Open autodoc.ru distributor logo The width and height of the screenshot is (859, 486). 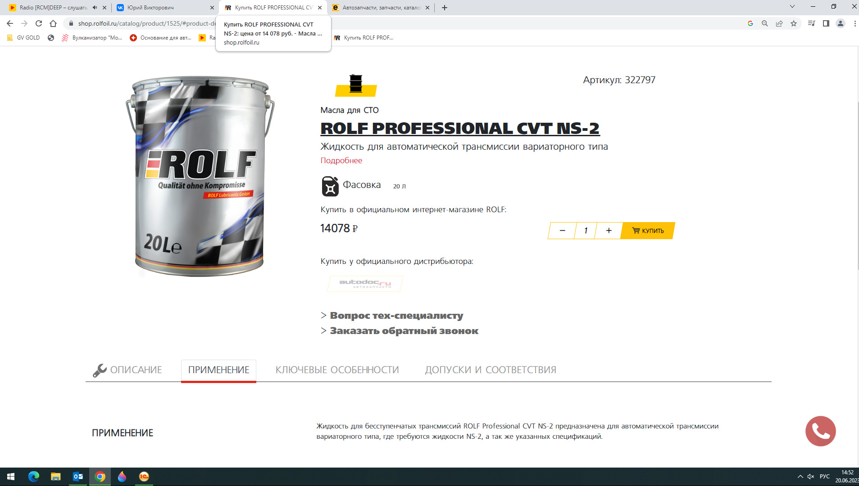pyautogui.click(x=365, y=284)
